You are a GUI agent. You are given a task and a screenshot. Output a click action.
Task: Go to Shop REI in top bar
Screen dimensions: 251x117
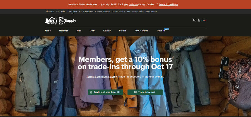(50, 11)
